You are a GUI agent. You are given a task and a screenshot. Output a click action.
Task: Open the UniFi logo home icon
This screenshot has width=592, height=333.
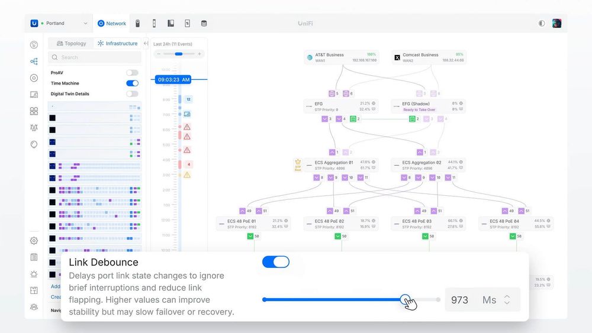pyautogui.click(x=34, y=24)
